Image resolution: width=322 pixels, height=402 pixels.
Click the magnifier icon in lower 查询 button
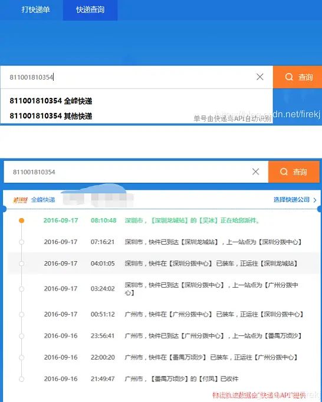[x=284, y=172]
